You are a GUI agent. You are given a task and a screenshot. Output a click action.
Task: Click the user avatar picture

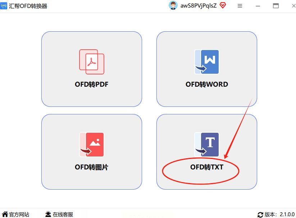pyautogui.click(x=173, y=5)
